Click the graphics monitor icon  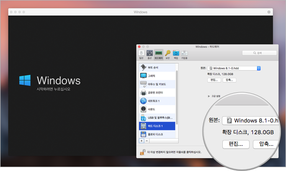point(143,76)
